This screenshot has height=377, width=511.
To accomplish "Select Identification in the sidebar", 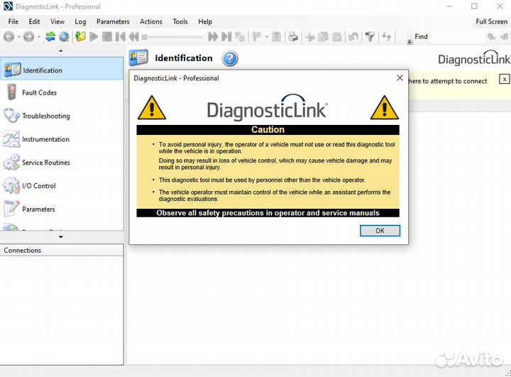I will pos(62,69).
